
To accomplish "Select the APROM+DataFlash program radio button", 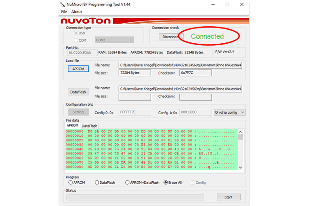I will coord(127,183).
